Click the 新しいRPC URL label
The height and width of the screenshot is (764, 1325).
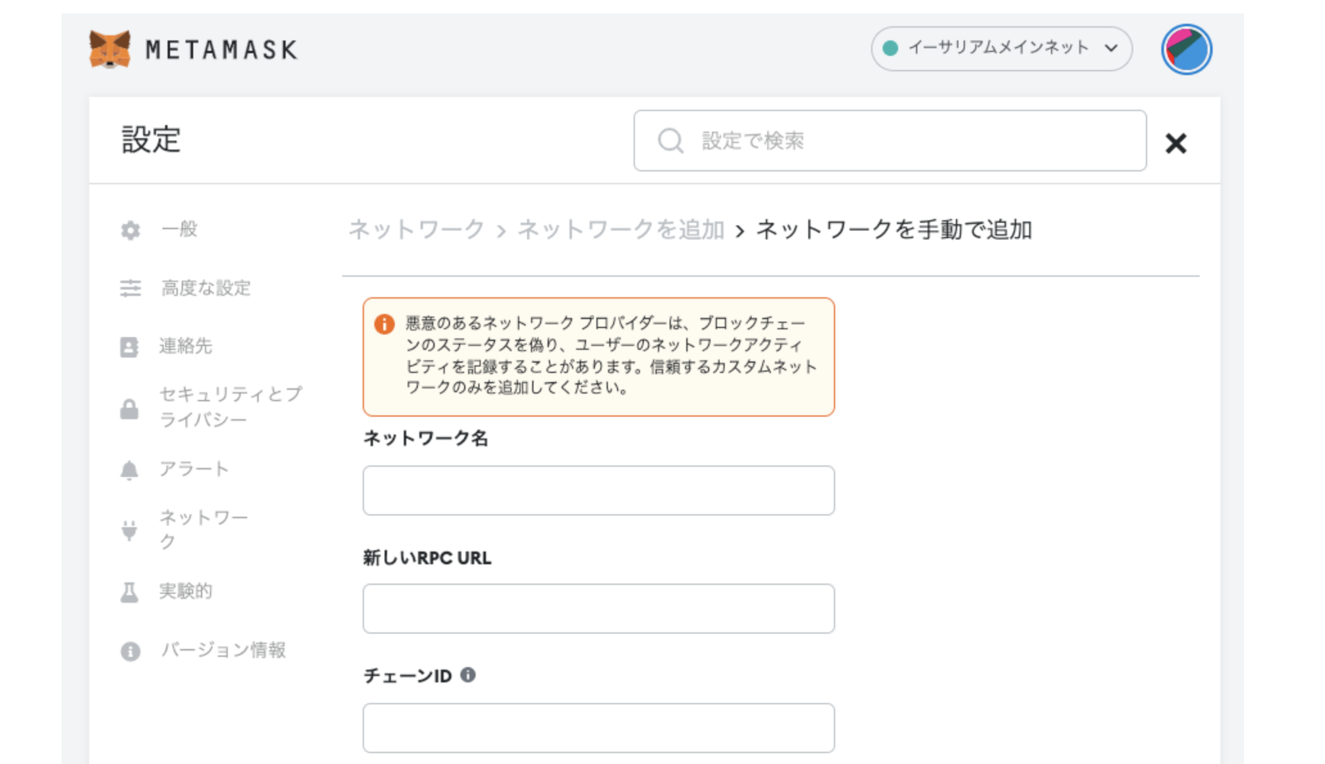[x=428, y=558]
